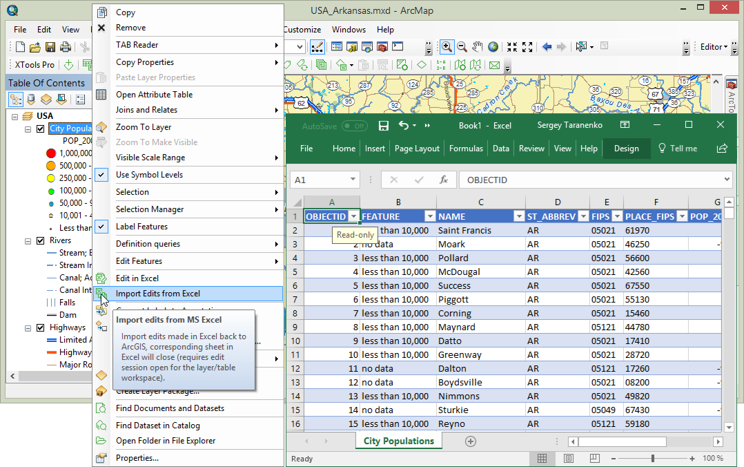Collapse the Highways layer legend
Screen dimensions: 744x467
pyautogui.click(x=28, y=328)
